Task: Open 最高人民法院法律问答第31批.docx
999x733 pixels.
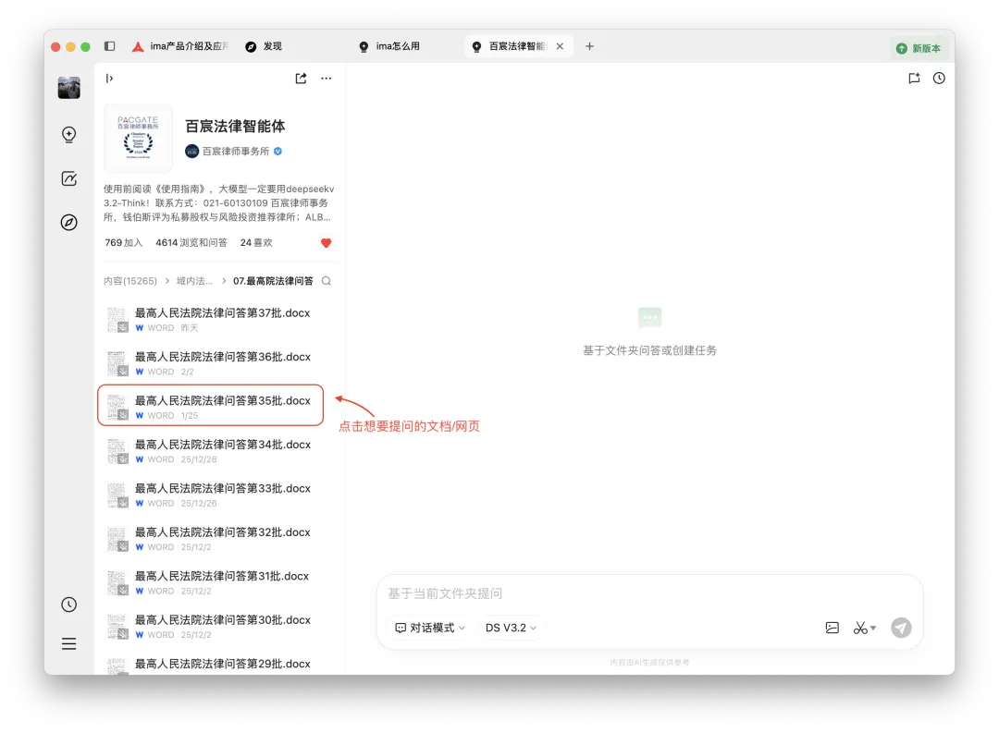Action: click(x=219, y=582)
